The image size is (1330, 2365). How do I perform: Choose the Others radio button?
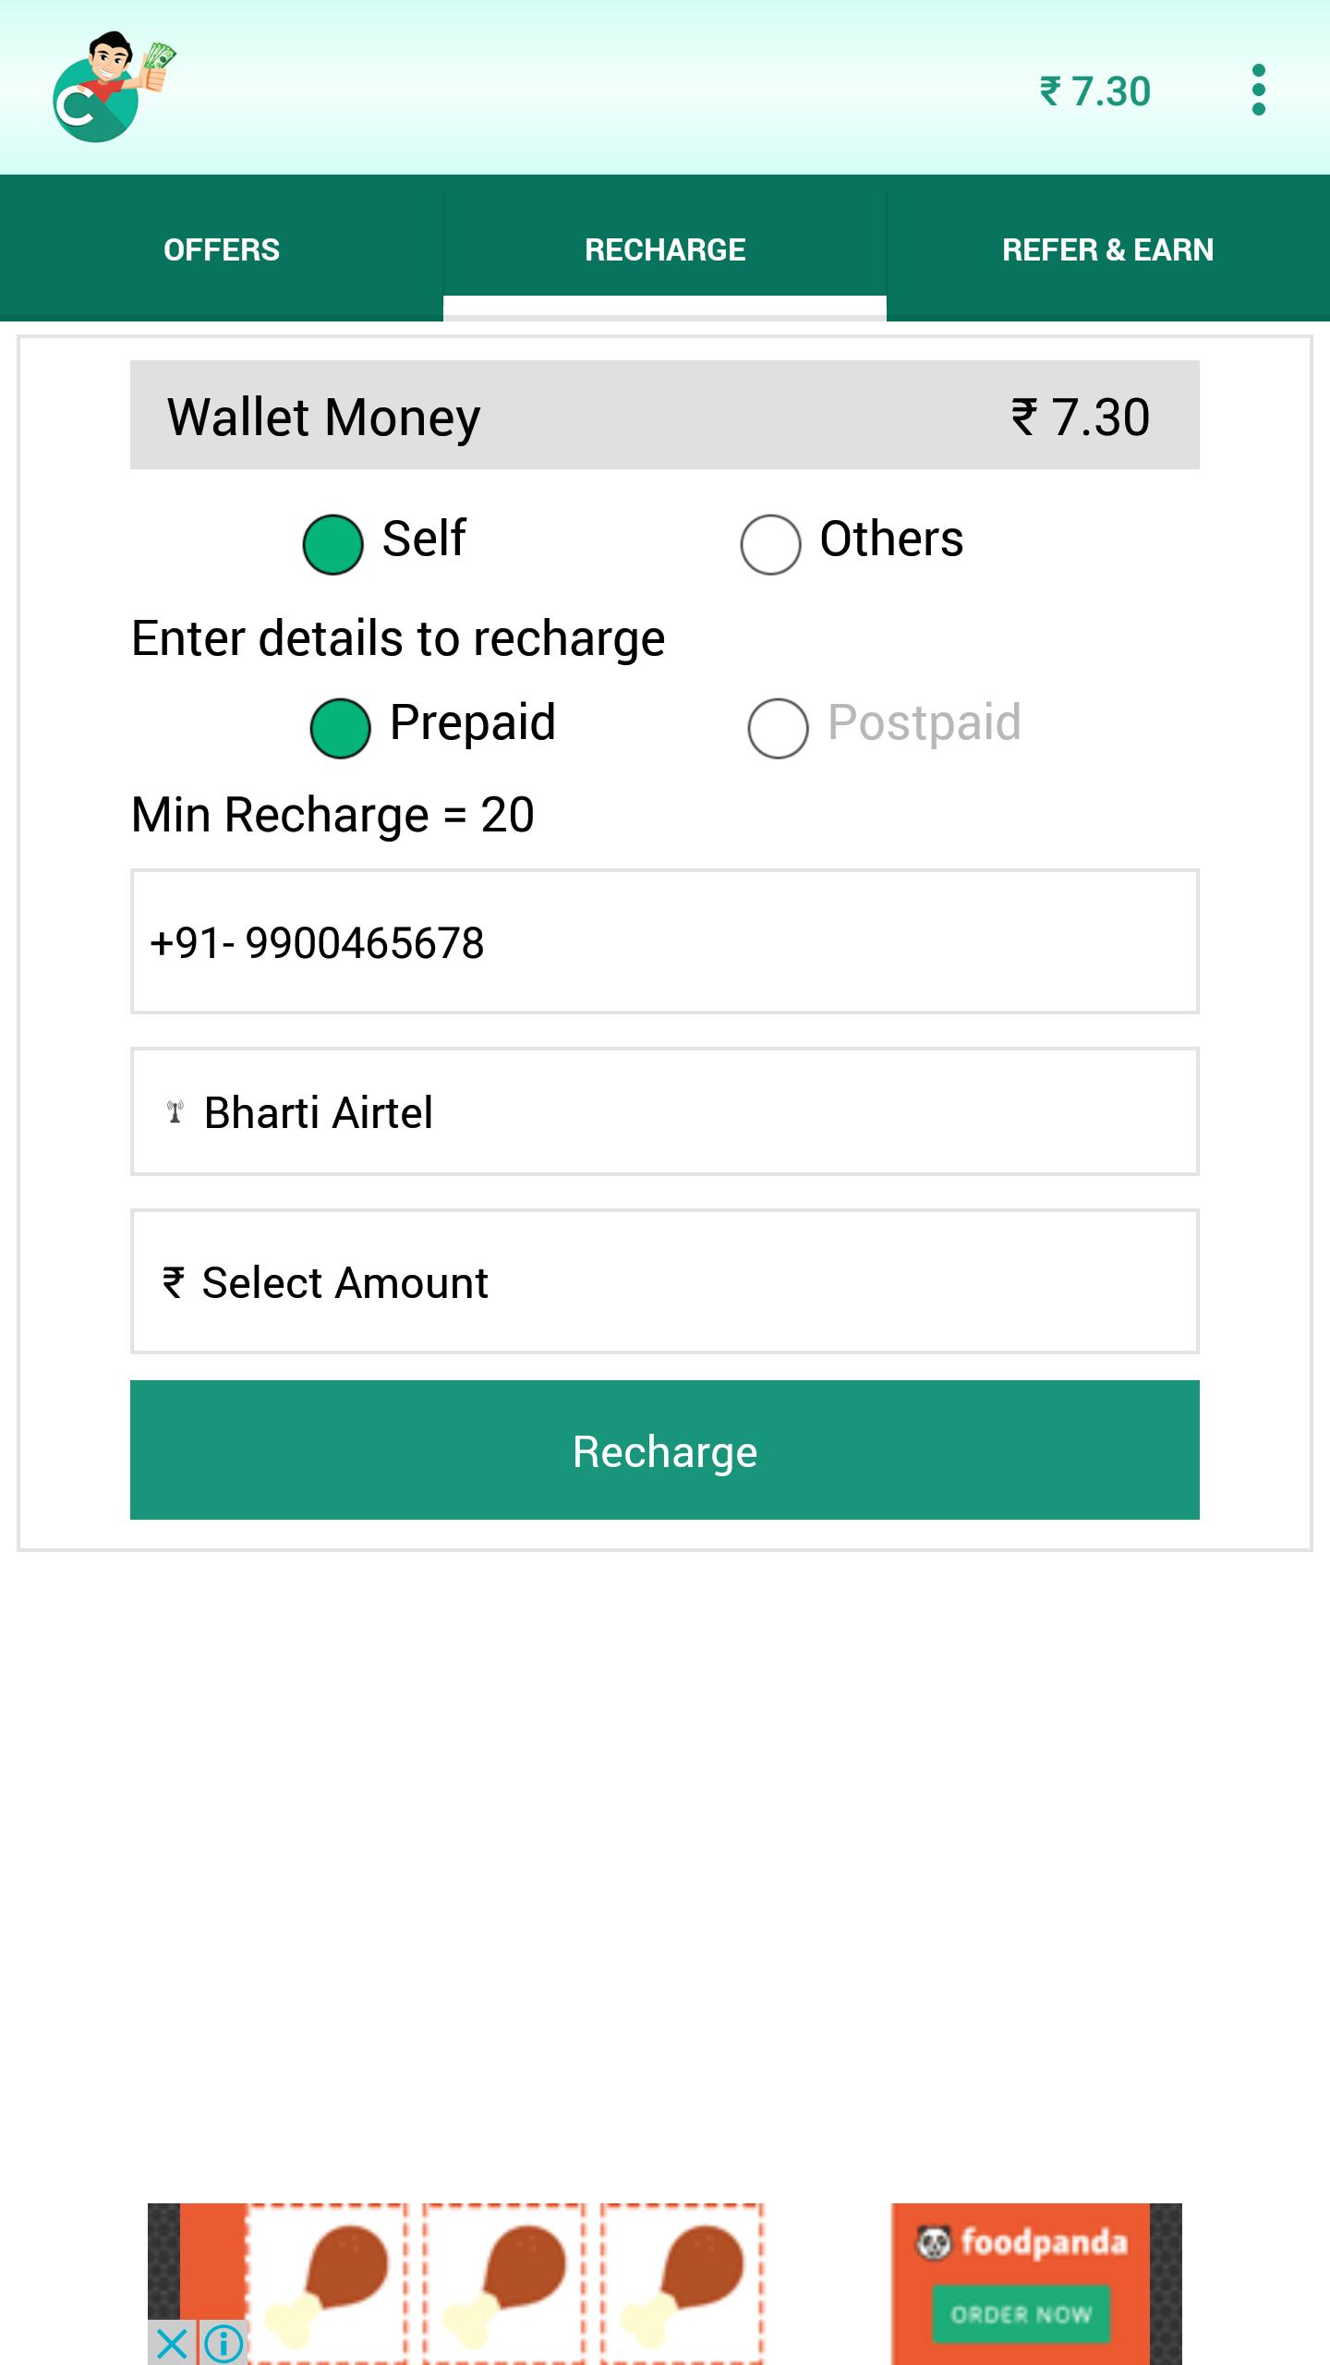770,544
